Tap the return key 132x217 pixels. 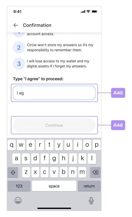(89, 186)
